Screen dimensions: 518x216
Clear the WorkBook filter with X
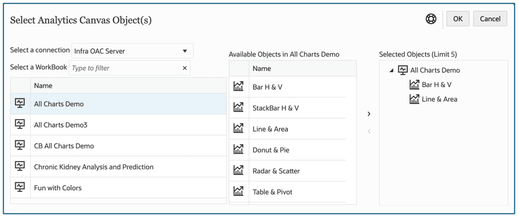[x=185, y=68]
